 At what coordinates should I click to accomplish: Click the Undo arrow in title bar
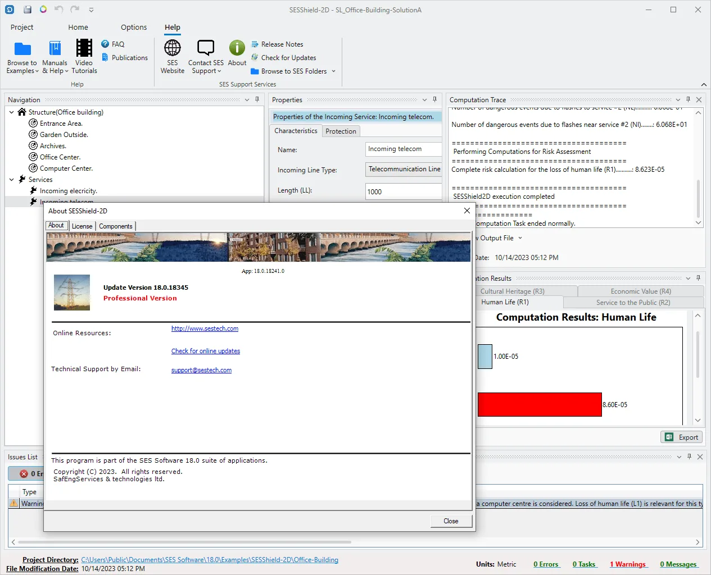(x=59, y=10)
